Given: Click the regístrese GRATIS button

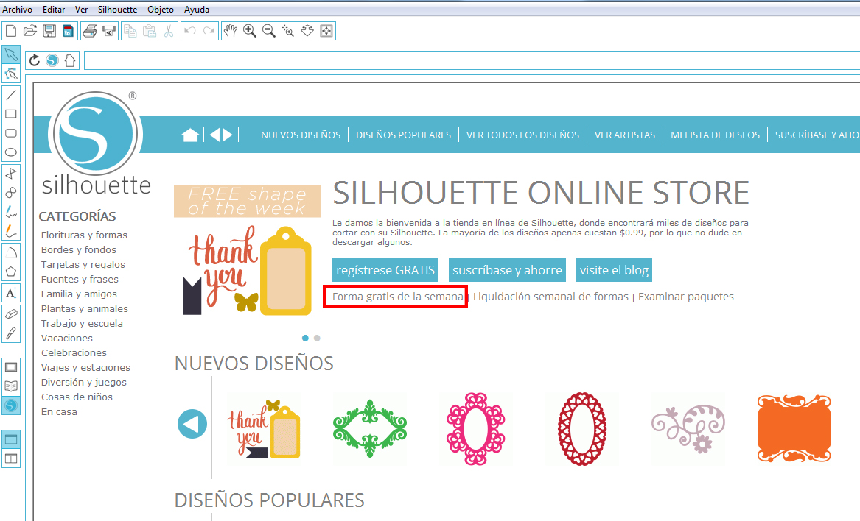Looking at the screenshot, I should tap(385, 270).
